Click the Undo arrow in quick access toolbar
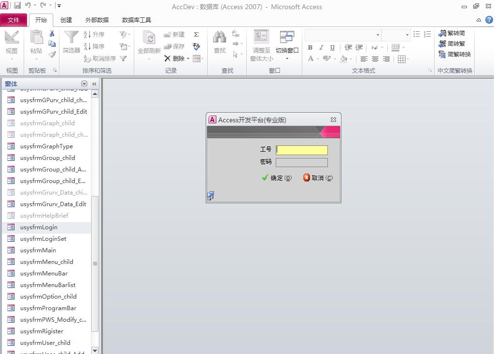 pyautogui.click(x=28, y=5)
